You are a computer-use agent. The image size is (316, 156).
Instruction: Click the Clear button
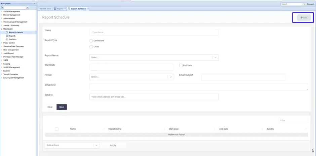(50, 107)
